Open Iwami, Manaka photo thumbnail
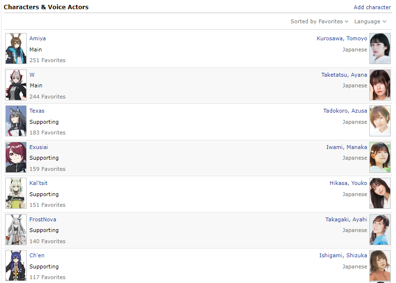The width and height of the screenshot is (396, 283). click(380, 157)
